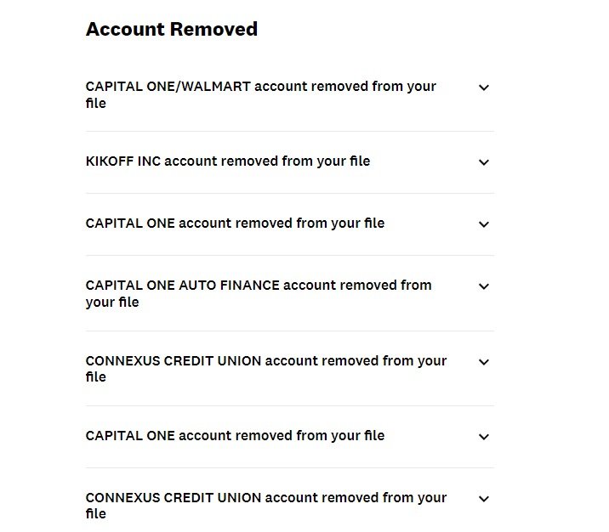Viewport: 609px width, 532px height.
Task: Expand chevron of the second CAPITAL ONE entry
Action: 484,437
